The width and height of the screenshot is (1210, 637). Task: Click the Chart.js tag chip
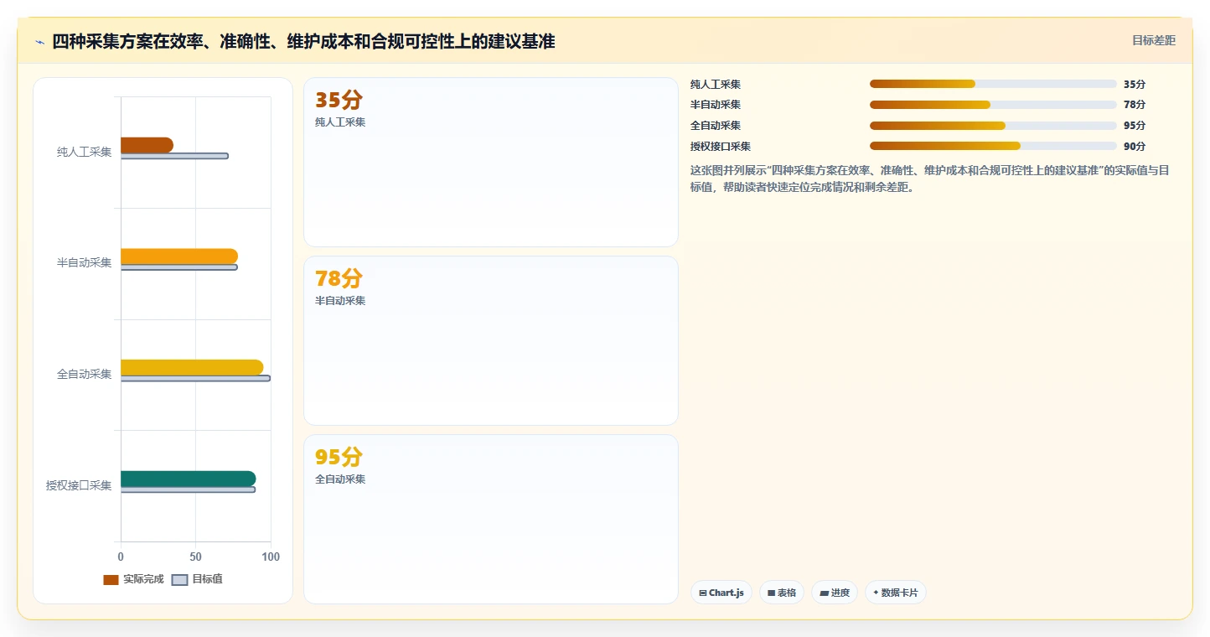tap(721, 593)
